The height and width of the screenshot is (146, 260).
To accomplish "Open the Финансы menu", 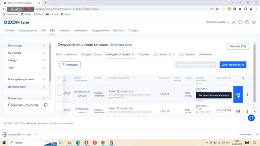I will click(65, 30).
